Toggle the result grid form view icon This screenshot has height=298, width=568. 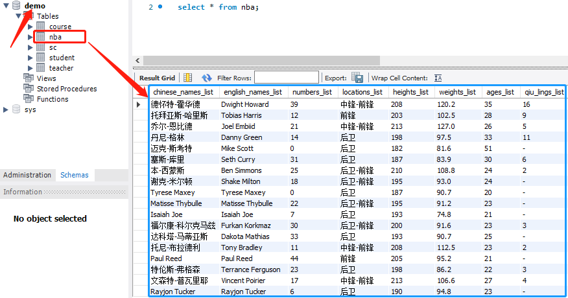click(187, 78)
